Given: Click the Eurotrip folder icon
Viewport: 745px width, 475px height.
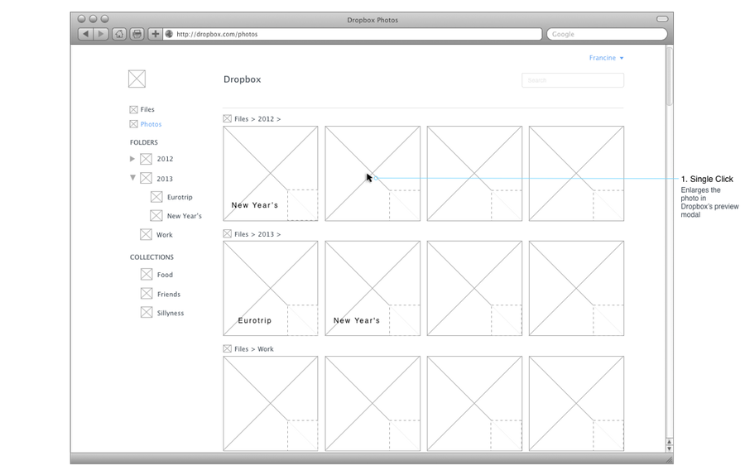Looking at the screenshot, I should point(156,197).
